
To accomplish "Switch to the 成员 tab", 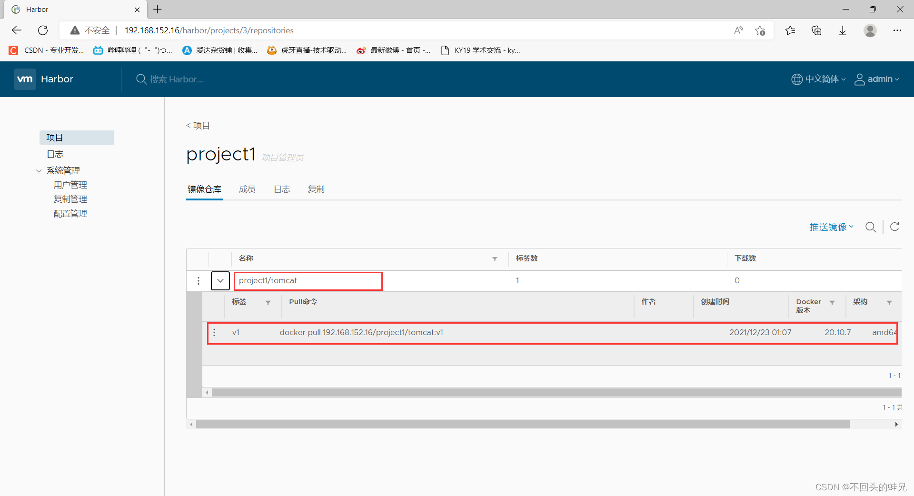I will (247, 189).
